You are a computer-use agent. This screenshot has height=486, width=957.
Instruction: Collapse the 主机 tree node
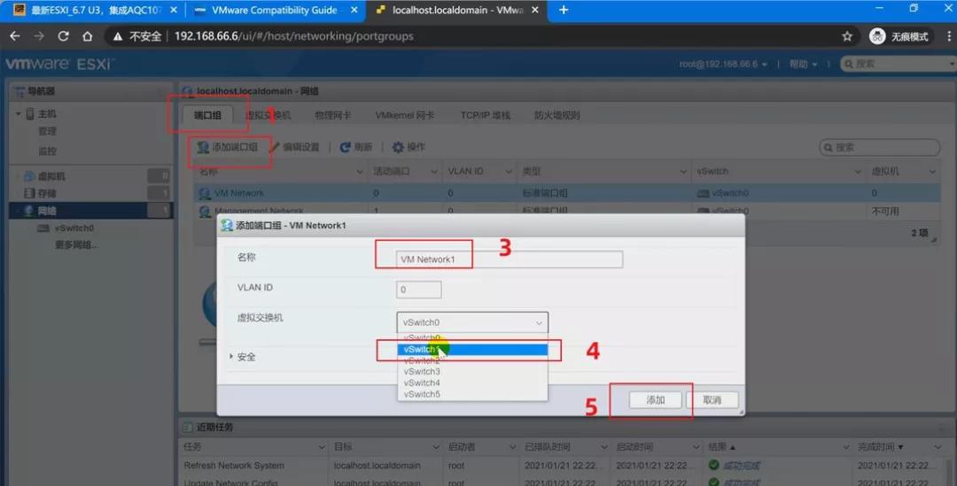click(x=19, y=114)
